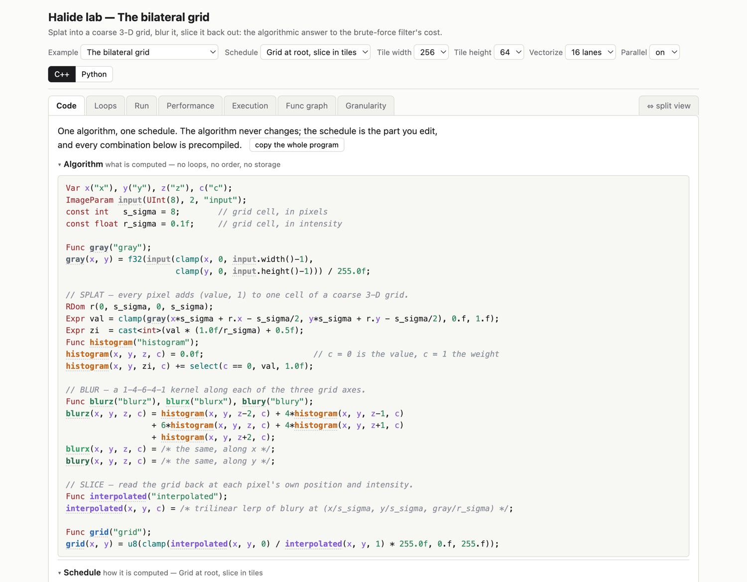Viewport: 747px width, 582px height.
Task: Click interpolated in Func interpolated declaration
Action: point(118,496)
